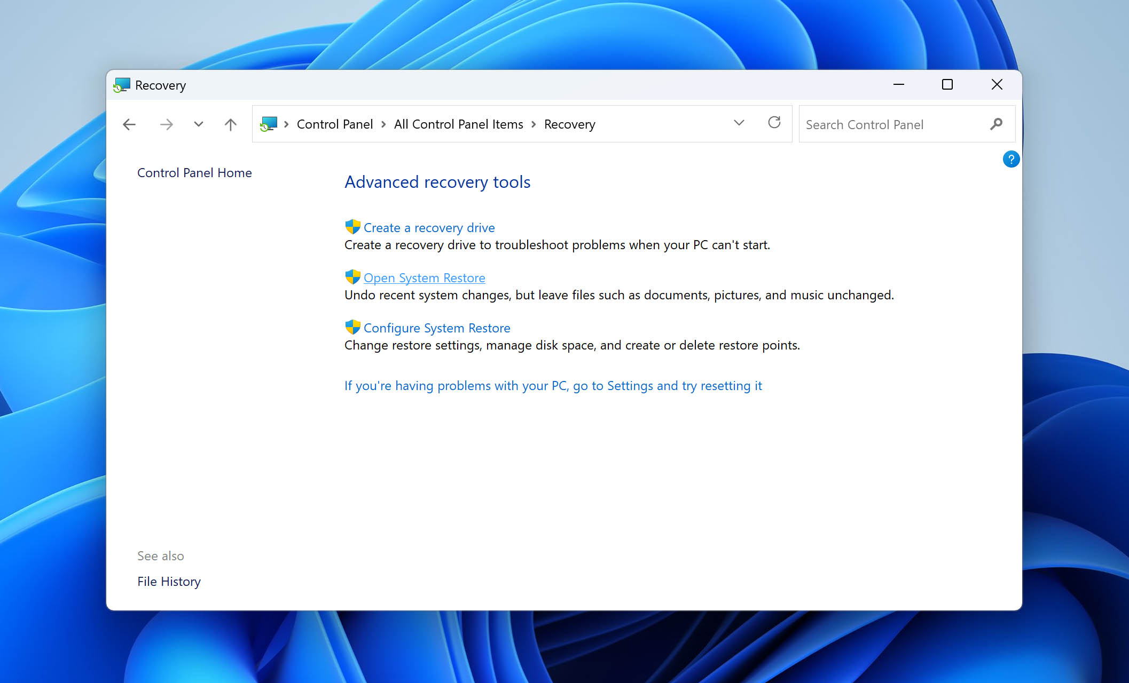Screen dimensions: 1129x683
Task: Click the Up one level arrow
Action: tap(230, 124)
